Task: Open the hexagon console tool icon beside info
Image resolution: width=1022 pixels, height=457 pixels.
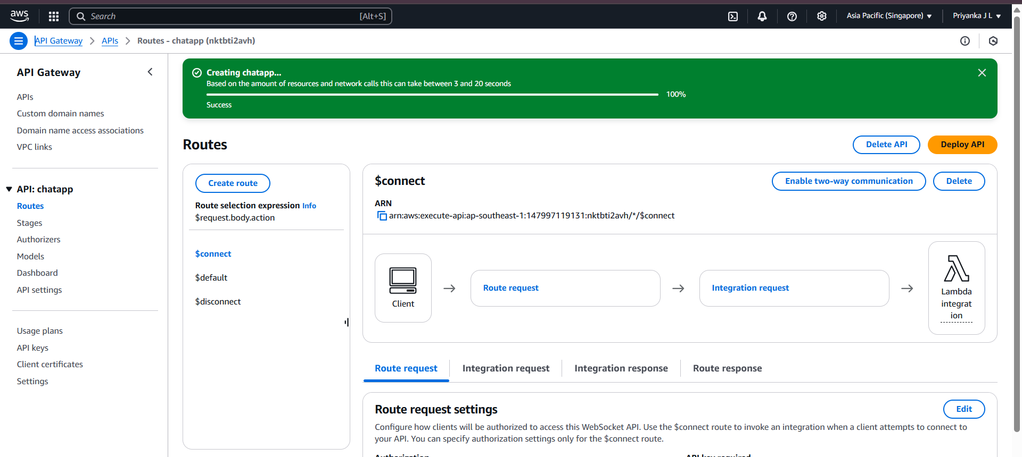Action: pyautogui.click(x=993, y=41)
